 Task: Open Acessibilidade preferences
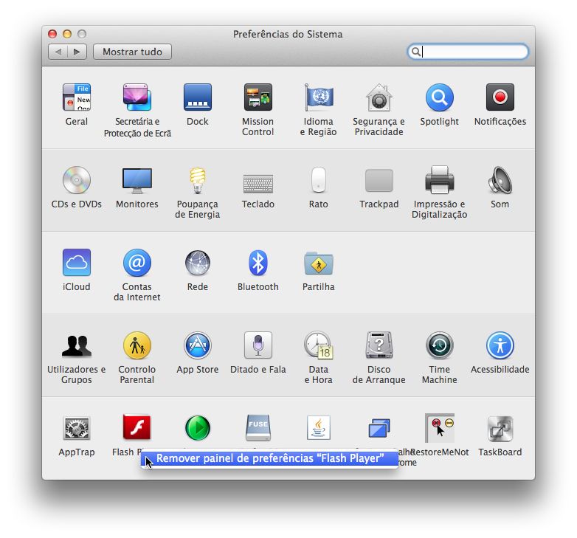pyautogui.click(x=500, y=345)
